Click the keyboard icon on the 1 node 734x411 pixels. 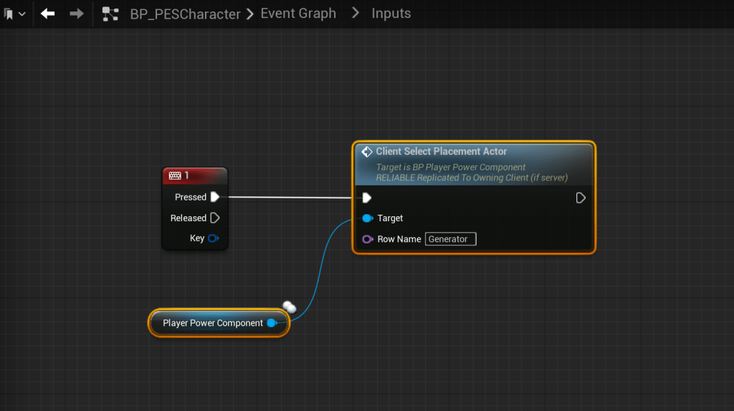(174, 175)
